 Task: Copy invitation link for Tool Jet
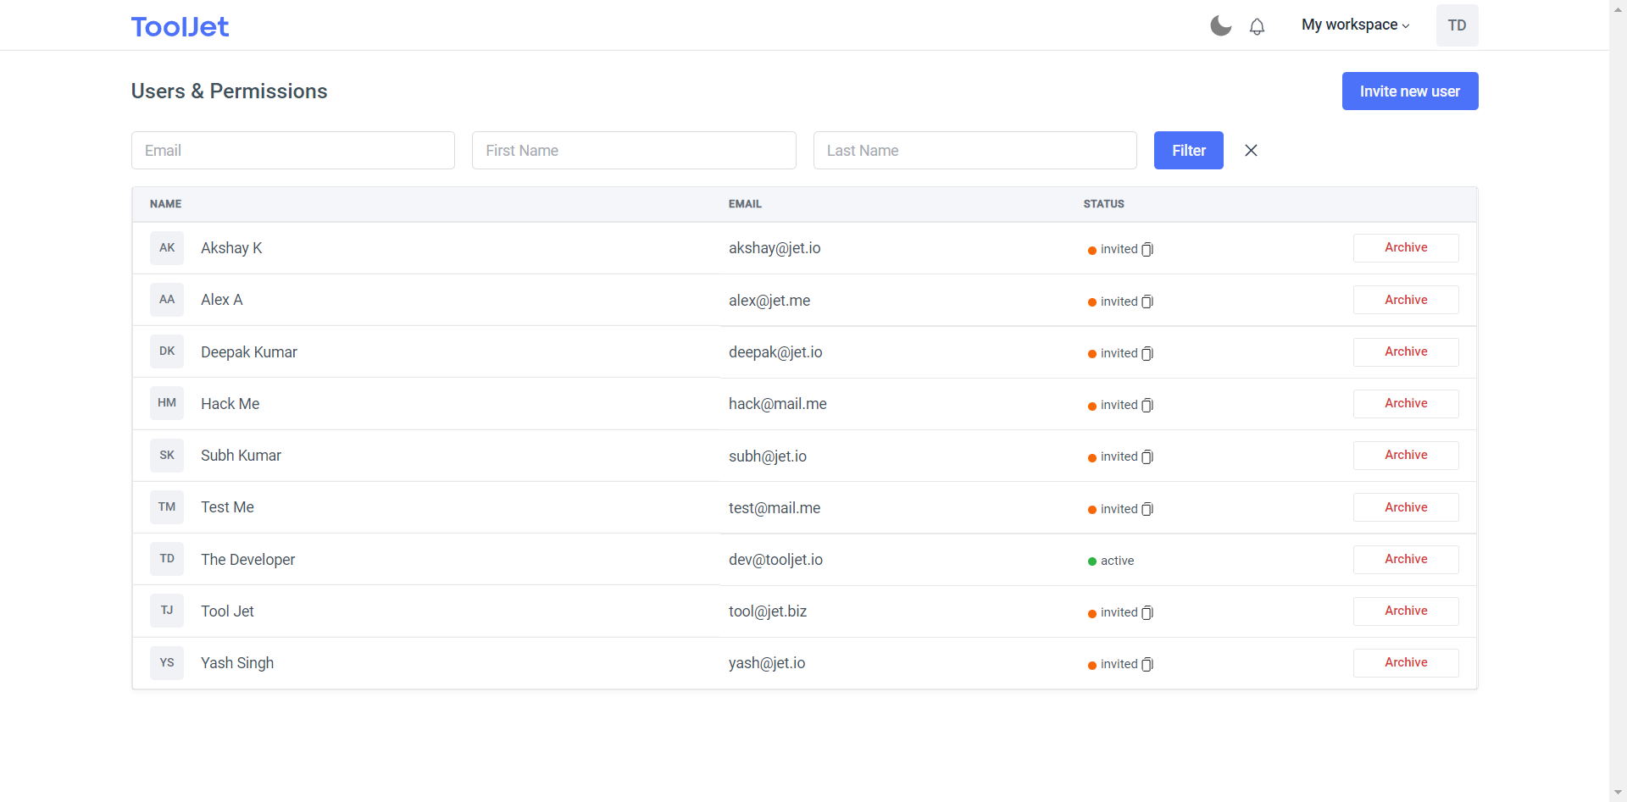point(1147,612)
